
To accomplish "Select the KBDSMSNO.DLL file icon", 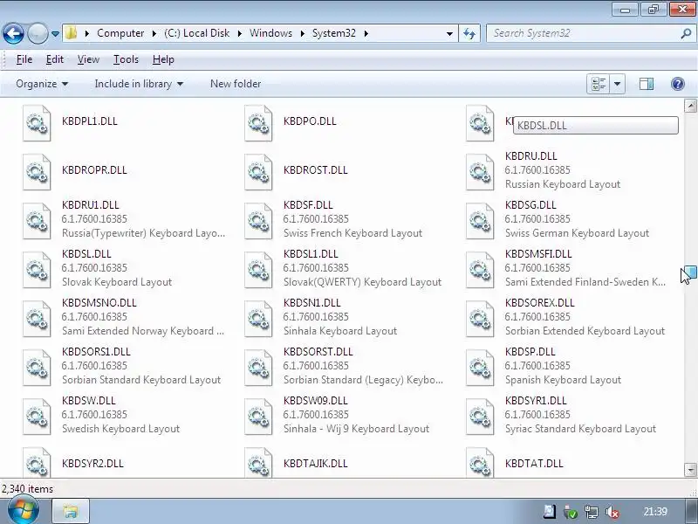I will tap(37, 319).
